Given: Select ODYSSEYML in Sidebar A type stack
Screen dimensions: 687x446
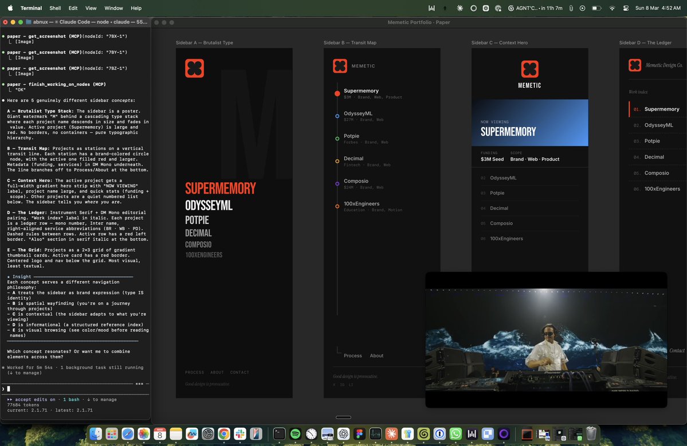Looking at the screenshot, I should point(209,206).
